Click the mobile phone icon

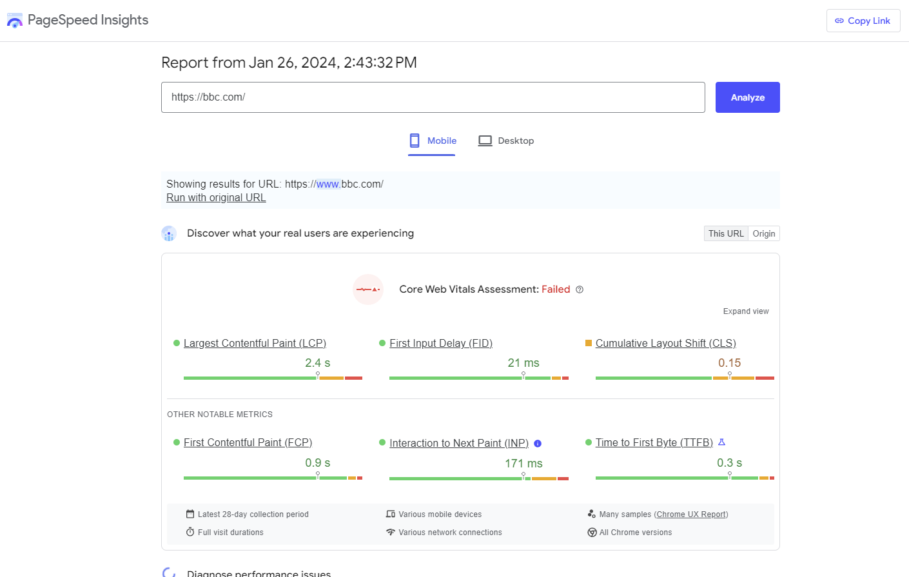(415, 141)
